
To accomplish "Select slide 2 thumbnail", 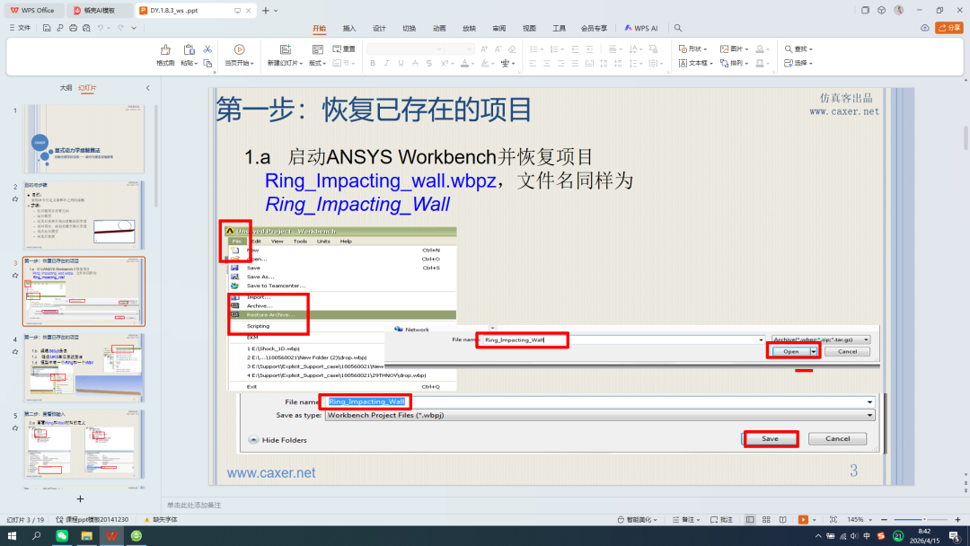I will [84, 216].
